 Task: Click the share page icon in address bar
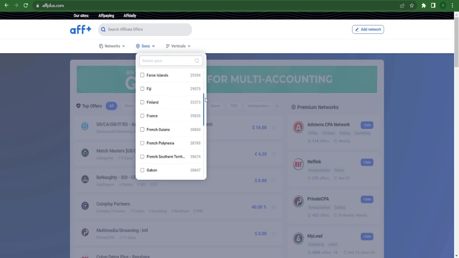tap(402, 5)
